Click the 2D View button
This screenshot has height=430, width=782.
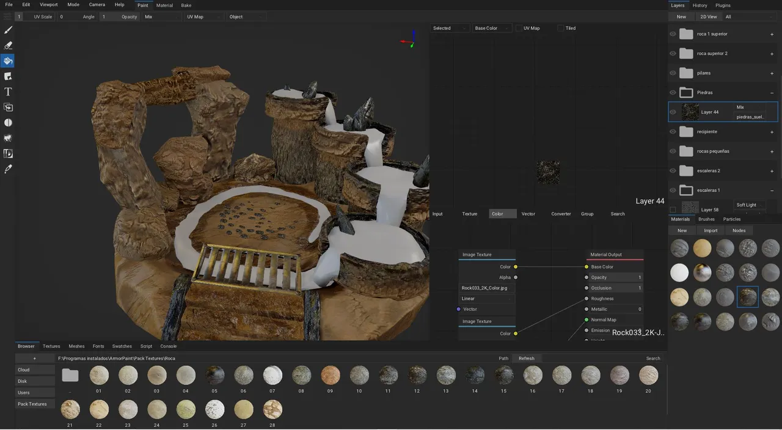[x=709, y=17]
